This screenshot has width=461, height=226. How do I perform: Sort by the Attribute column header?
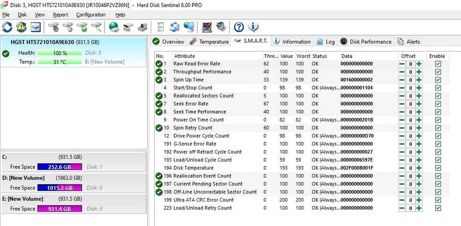coord(184,56)
